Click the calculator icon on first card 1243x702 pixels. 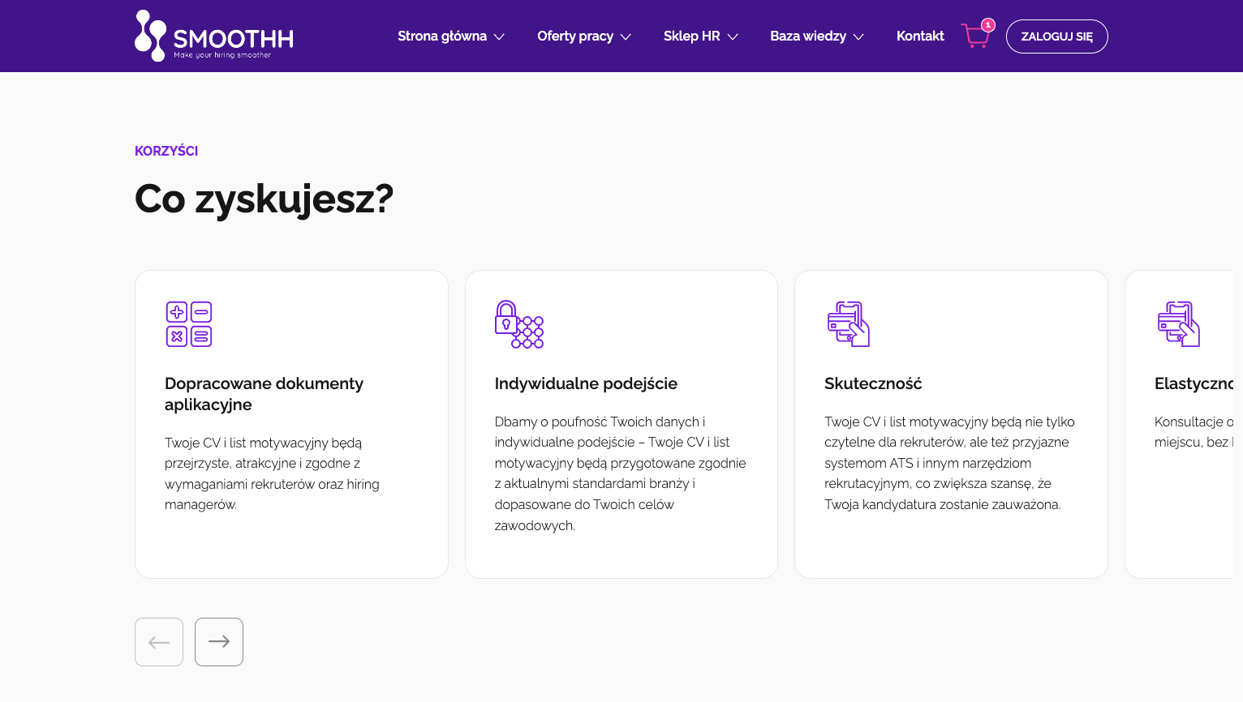coord(189,324)
